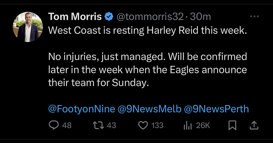Viewport: 273px width, 143px height.
Task: Bookmark this tweet
Action: coord(232,125)
